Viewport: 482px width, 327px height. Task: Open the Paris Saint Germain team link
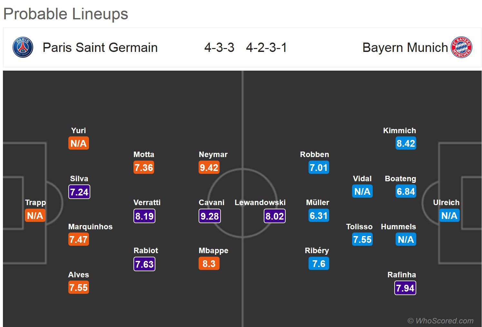click(x=100, y=48)
